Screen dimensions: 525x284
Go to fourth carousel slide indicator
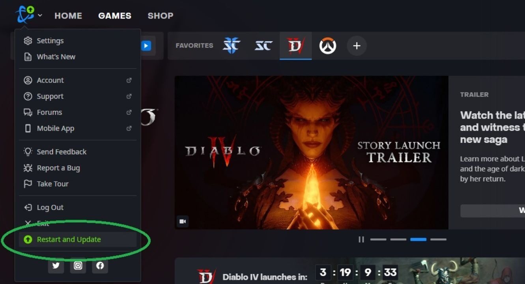[x=438, y=239]
